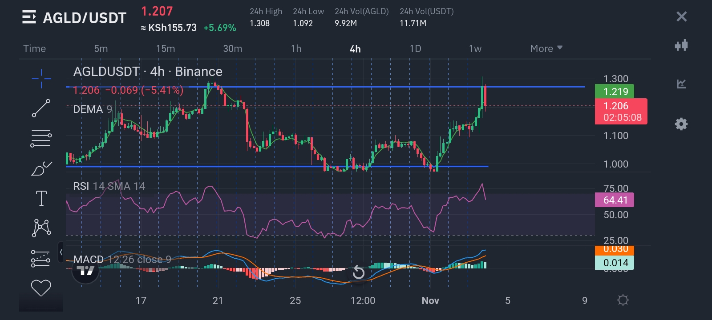Open the Fibonacci retracement tool
The width and height of the screenshot is (712, 320).
[41, 138]
